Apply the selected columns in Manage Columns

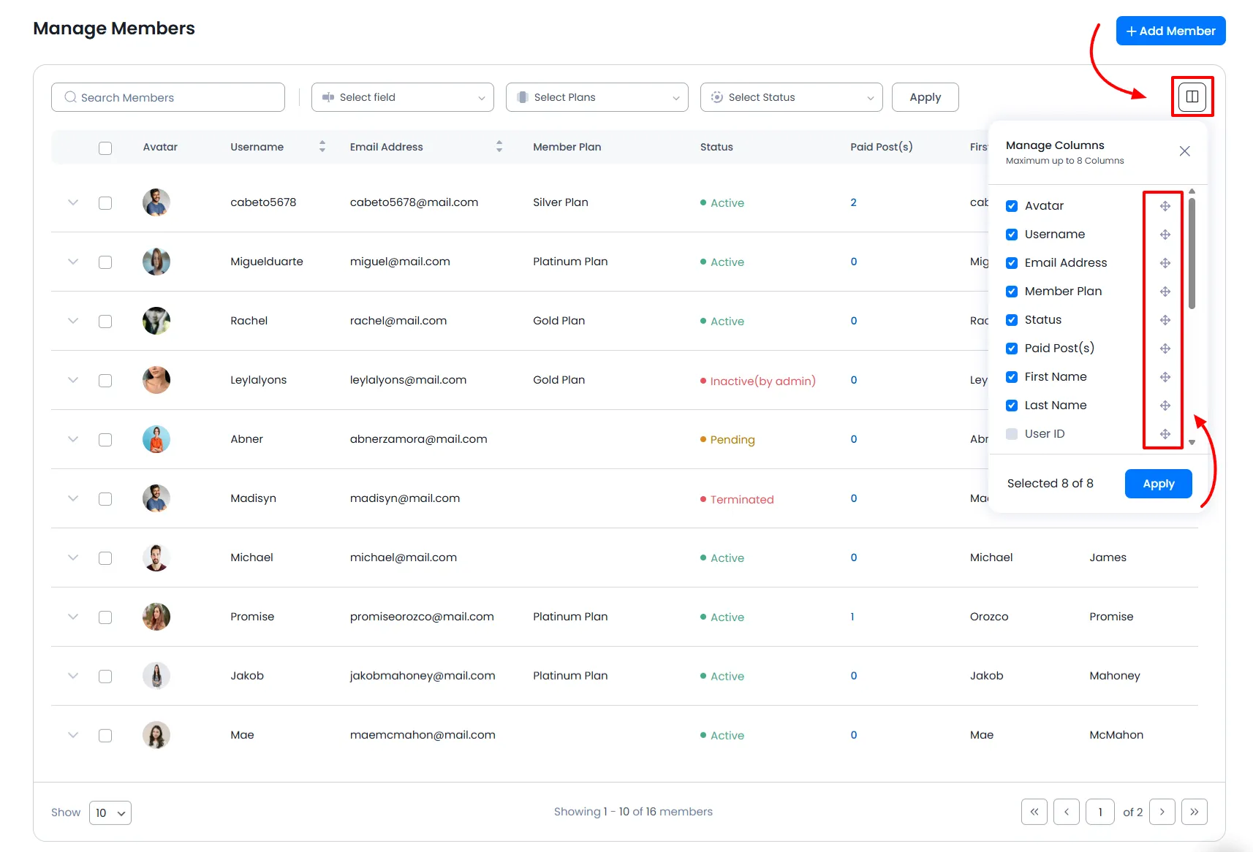click(x=1158, y=484)
